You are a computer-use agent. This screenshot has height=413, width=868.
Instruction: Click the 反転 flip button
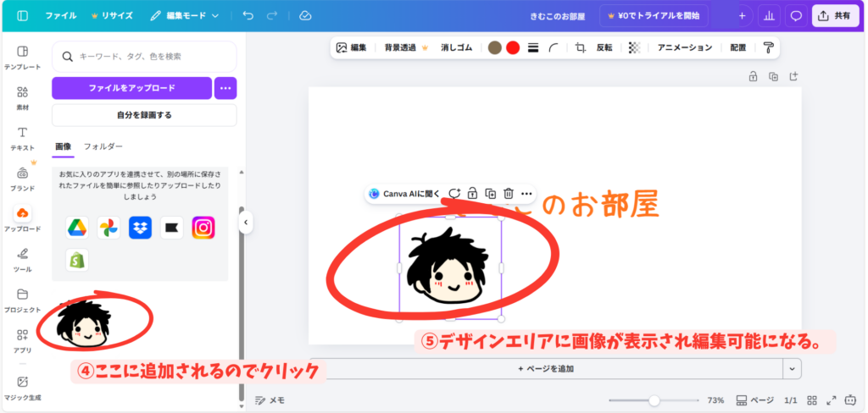[x=604, y=47]
